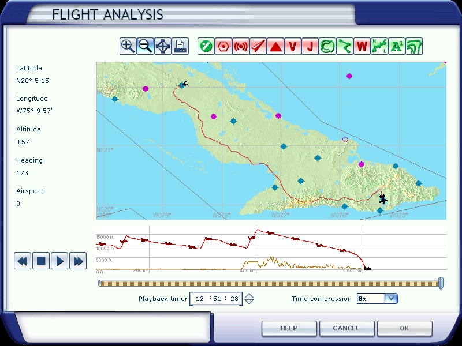The width and height of the screenshot is (462, 346).
Task: Toggle intersections red triangle layer
Action: pos(275,46)
